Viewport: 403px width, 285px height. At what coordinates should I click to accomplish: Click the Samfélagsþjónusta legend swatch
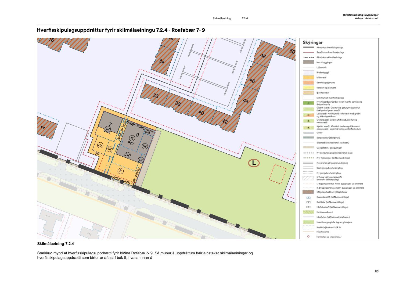[308, 82]
